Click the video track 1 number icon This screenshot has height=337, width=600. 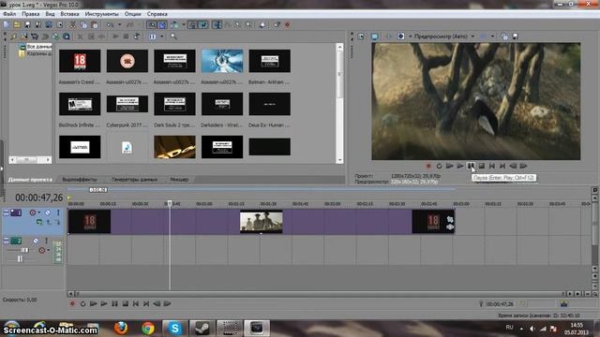pos(16,212)
